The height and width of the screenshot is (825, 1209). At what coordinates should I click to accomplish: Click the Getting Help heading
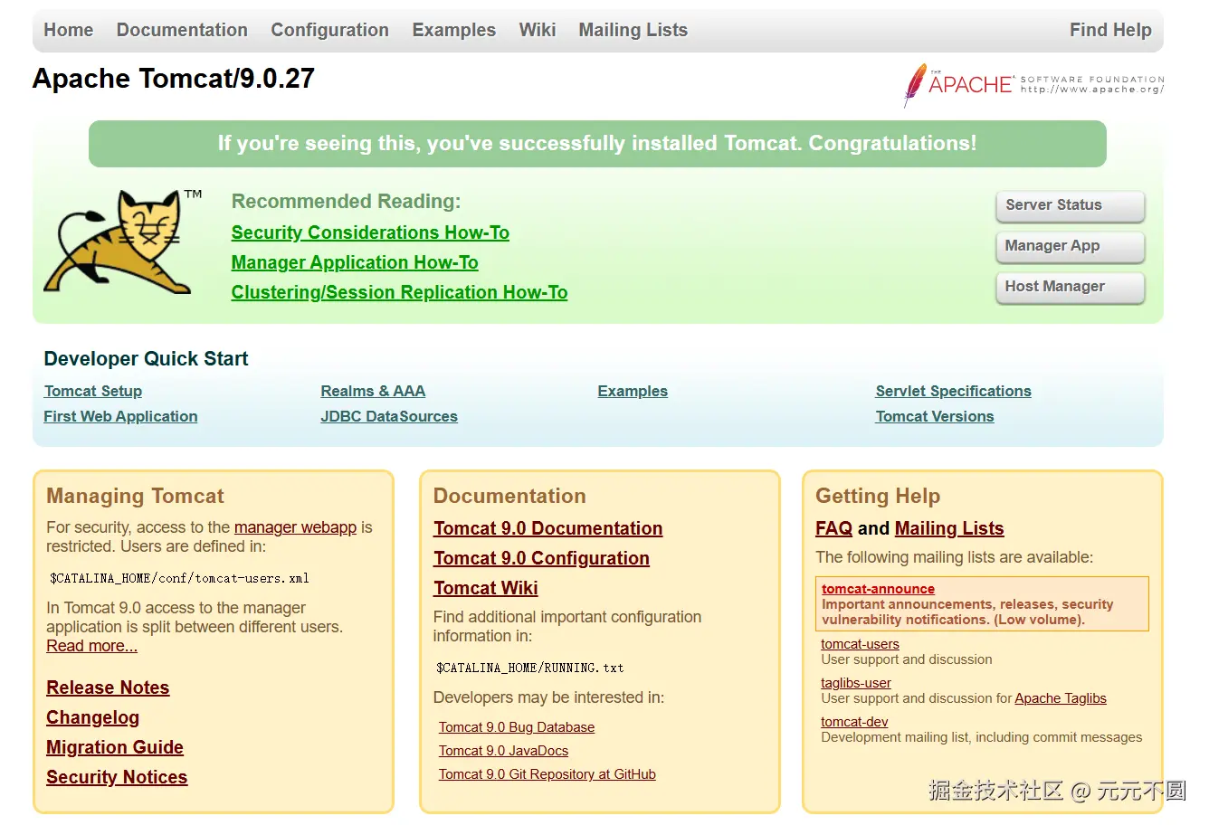pos(878,496)
